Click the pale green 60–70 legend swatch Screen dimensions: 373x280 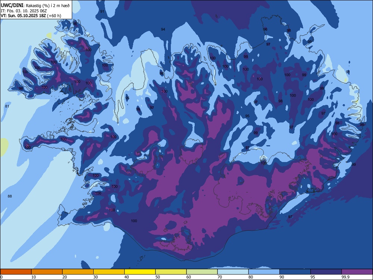(202, 272)
